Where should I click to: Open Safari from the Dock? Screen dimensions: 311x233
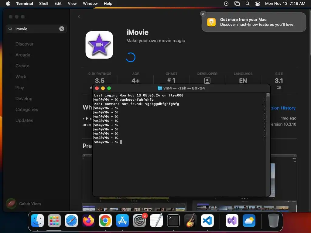click(x=71, y=221)
